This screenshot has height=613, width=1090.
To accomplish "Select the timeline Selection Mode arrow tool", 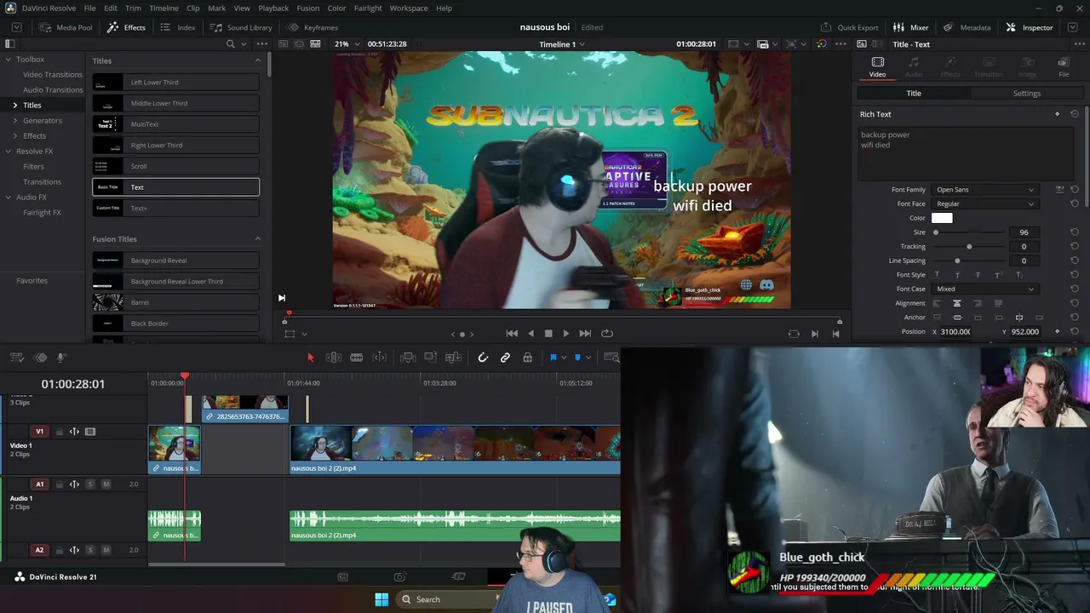I will tap(310, 358).
